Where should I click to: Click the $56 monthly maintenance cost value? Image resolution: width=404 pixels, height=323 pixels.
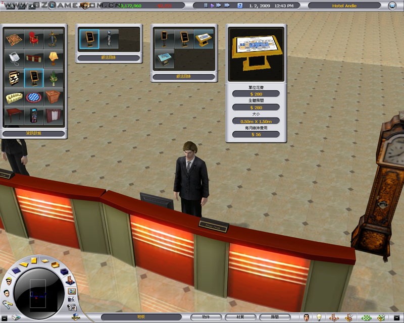(x=256, y=134)
